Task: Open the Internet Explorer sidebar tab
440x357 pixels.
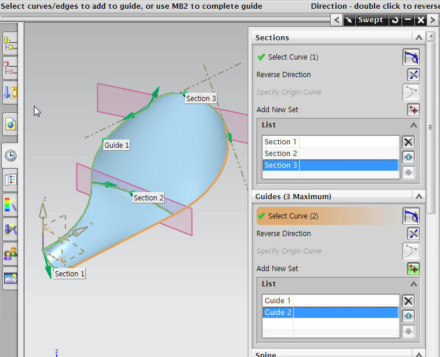Action: 11,124
